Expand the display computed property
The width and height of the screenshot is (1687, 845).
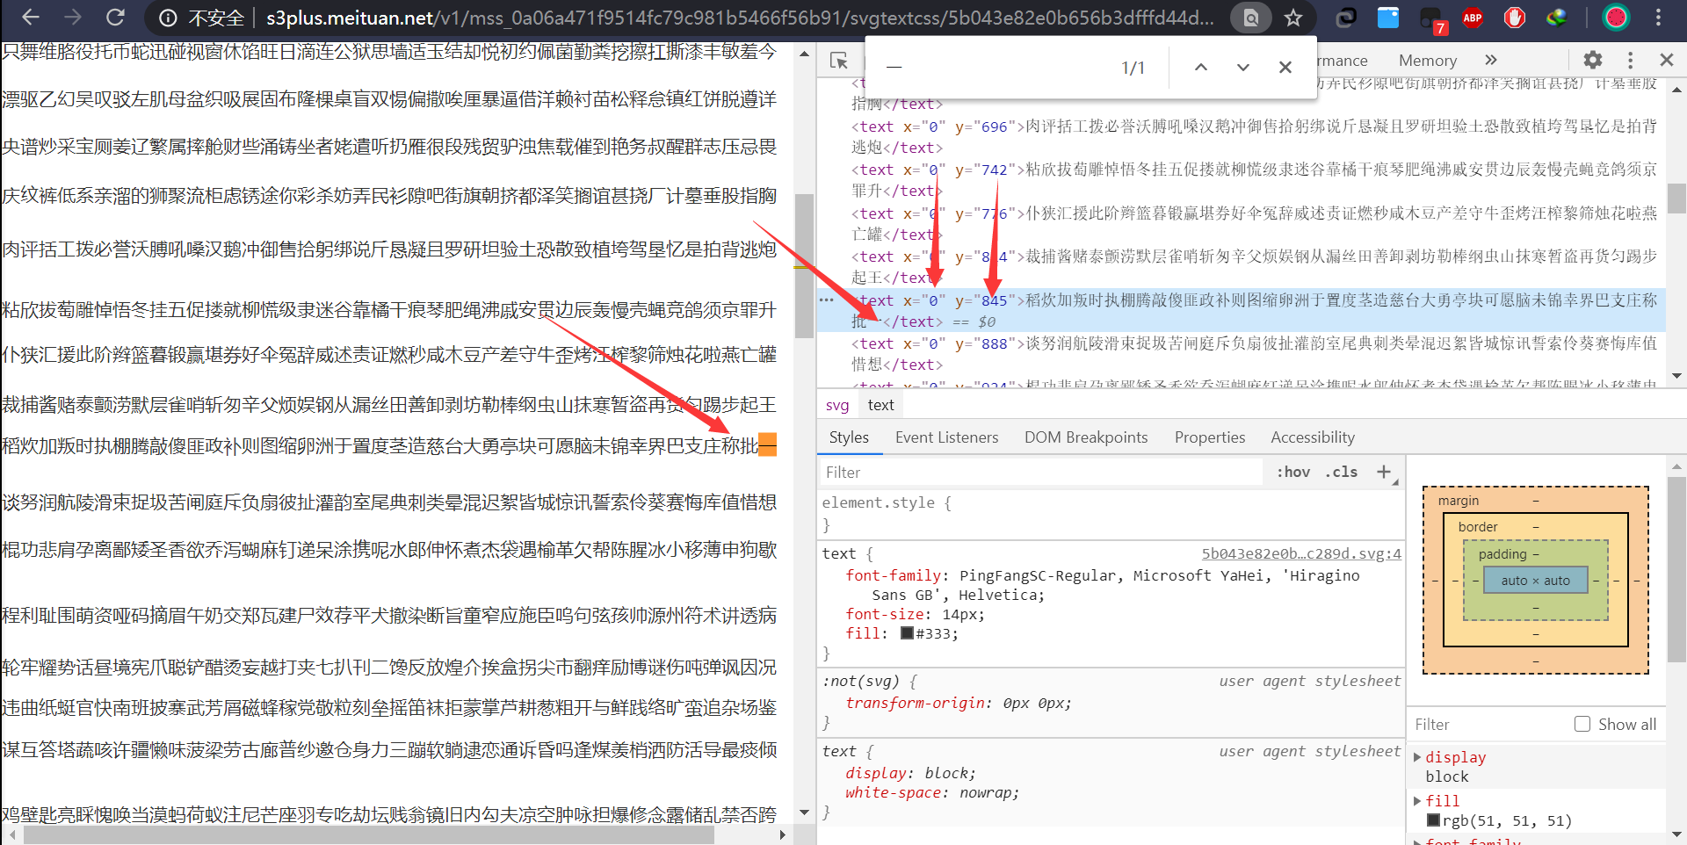(x=1417, y=756)
